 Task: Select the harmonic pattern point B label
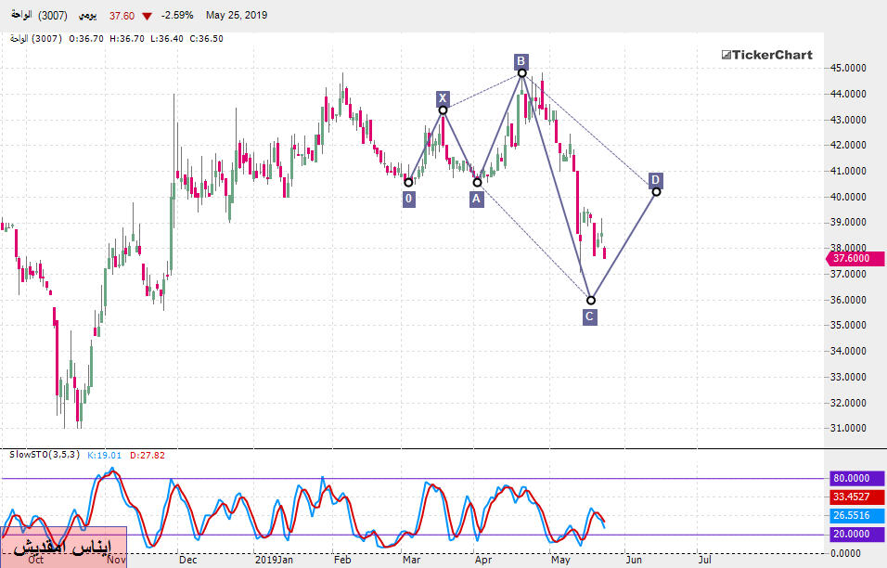tap(521, 61)
